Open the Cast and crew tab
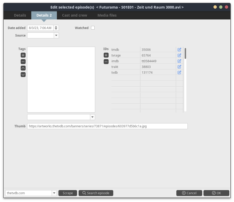The image size is (234, 202). [74, 15]
